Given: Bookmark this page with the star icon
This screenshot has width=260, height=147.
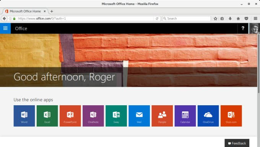Looking at the screenshot, I should click(x=215, y=18).
